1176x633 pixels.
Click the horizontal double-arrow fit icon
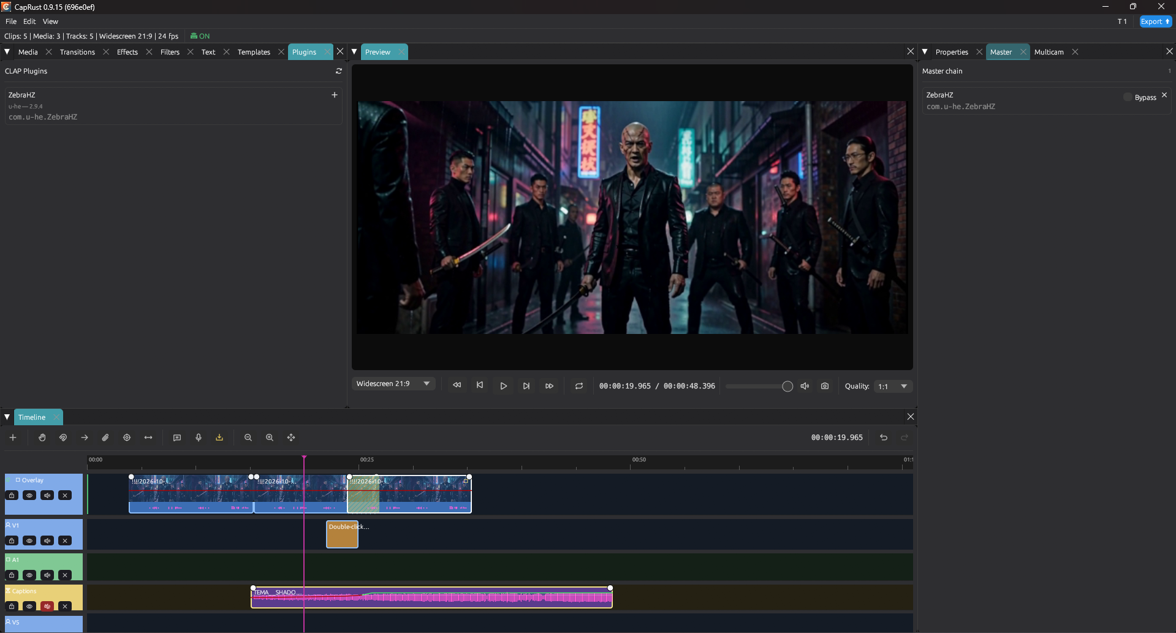pyautogui.click(x=148, y=438)
